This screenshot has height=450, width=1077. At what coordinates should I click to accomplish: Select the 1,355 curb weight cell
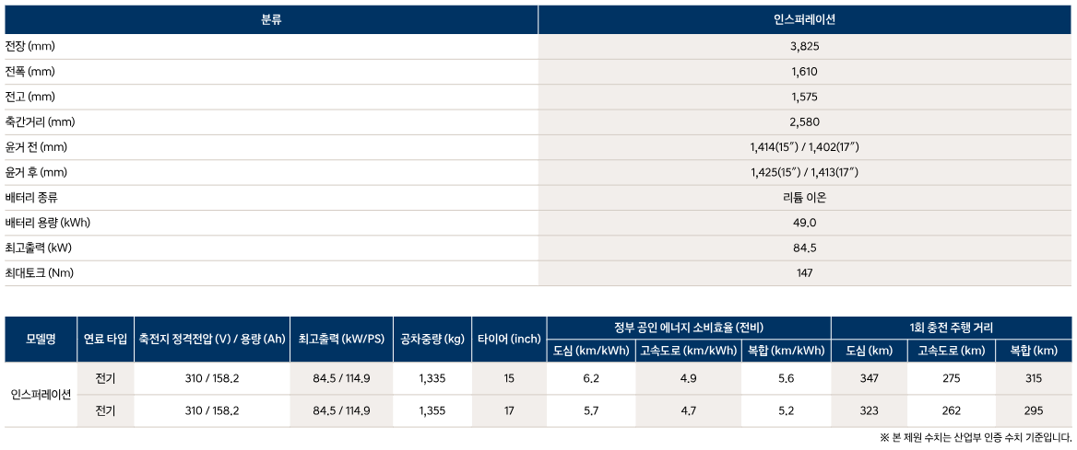[432, 411]
